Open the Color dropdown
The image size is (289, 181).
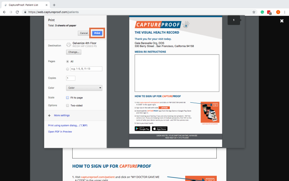pos(84,88)
